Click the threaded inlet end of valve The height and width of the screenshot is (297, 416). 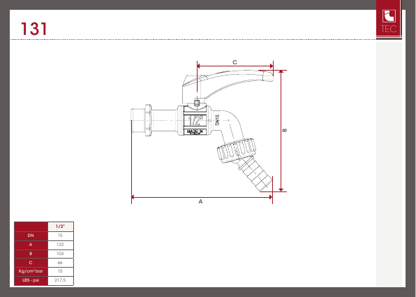point(138,120)
